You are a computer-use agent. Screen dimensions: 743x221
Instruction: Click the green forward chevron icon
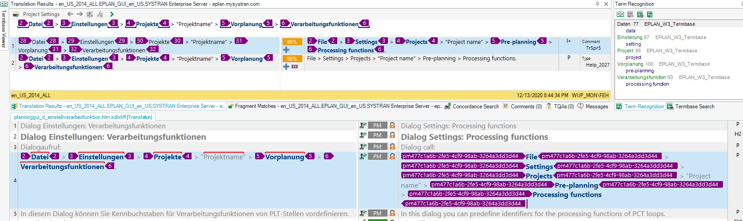[112, 14]
